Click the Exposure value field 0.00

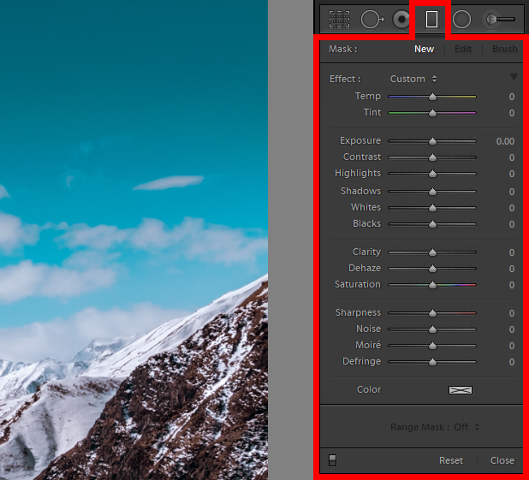(x=505, y=141)
